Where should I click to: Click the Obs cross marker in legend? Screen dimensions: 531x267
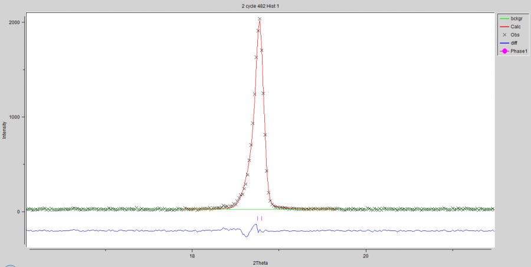(504, 35)
